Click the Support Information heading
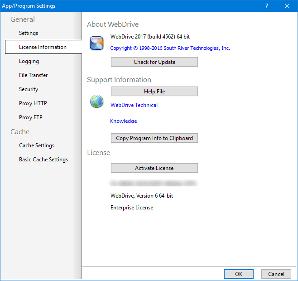 (x=119, y=80)
